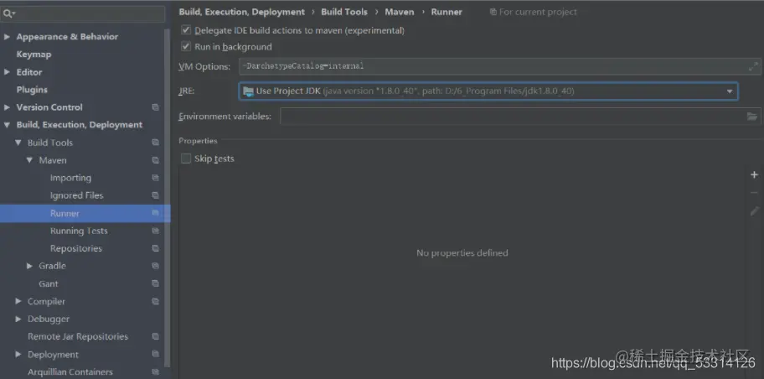This screenshot has height=379, width=764.
Task: Collapse Build, Execution, Deployment section
Action: click(x=7, y=125)
